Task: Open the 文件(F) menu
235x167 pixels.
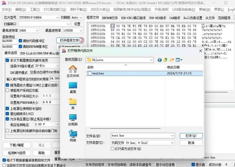Action: click(x=6, y=10)
